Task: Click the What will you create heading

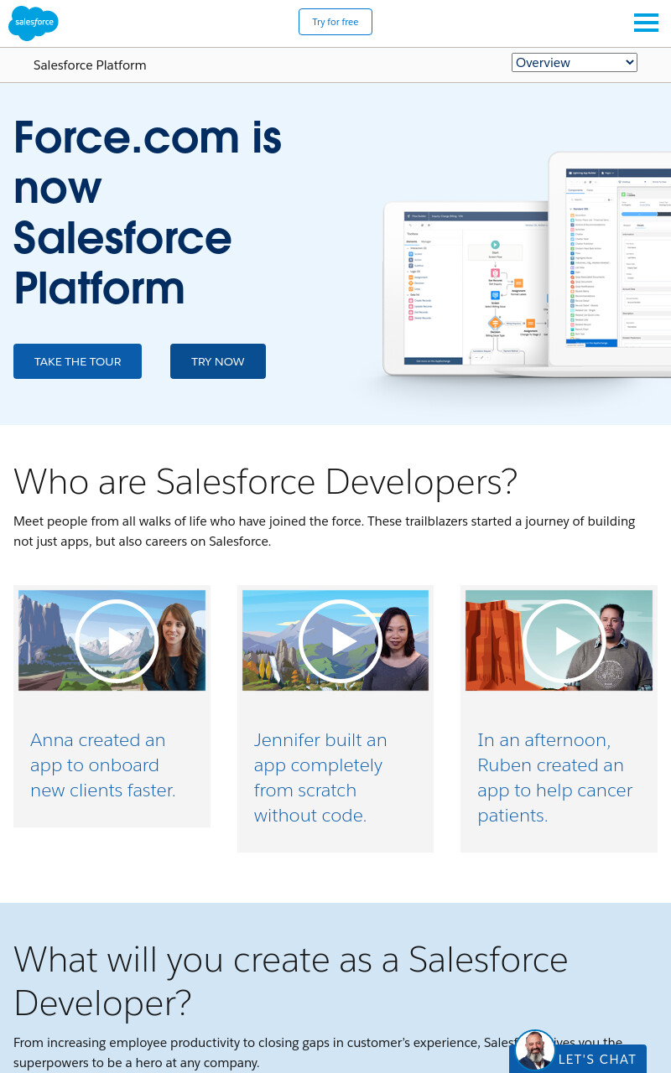Action: pos(291,981)
